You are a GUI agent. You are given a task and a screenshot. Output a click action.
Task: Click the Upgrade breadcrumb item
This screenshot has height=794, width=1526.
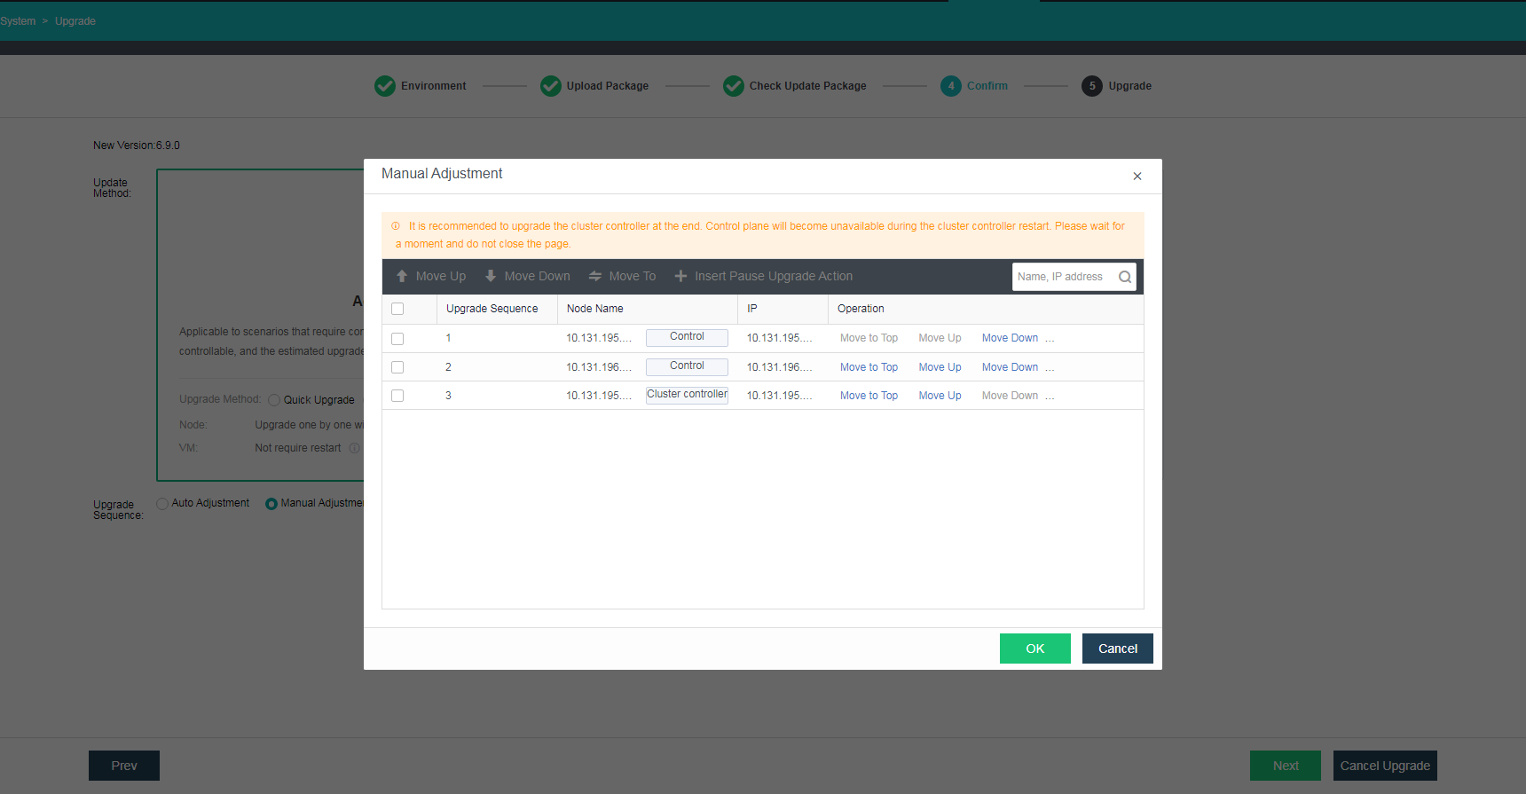[x=75, y=21]
